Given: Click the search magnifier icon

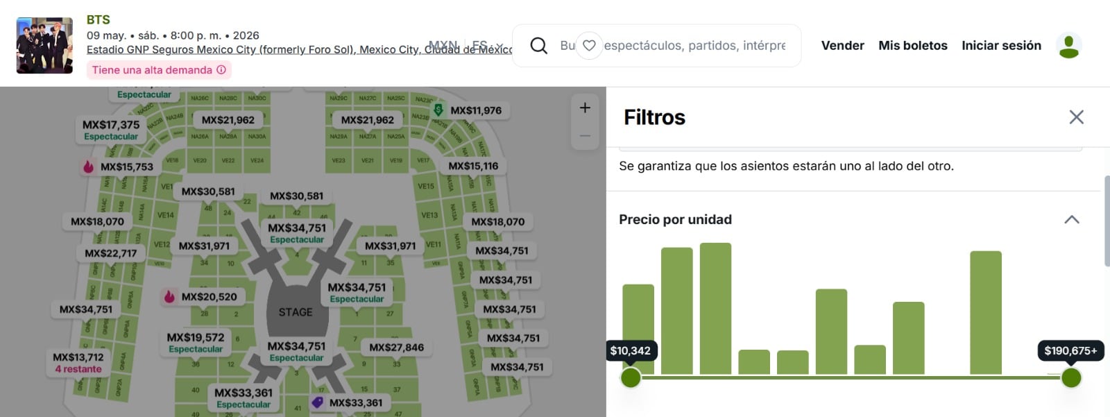Looking at the screenshot, I should (538, 46).
